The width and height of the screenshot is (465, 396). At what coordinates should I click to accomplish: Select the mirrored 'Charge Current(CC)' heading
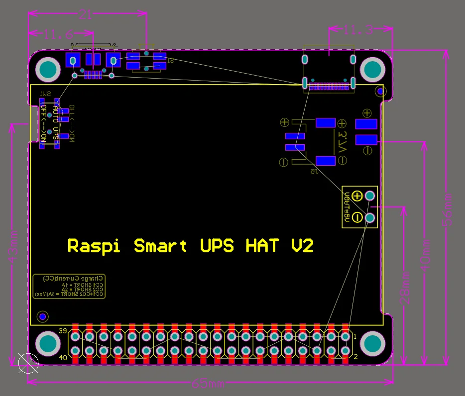[73, 279]
